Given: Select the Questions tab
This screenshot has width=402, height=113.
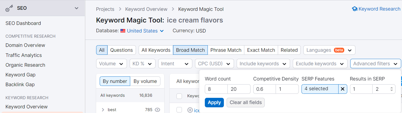Looking at the screenshot, I should pyautogui.click(x=121, y=50).
